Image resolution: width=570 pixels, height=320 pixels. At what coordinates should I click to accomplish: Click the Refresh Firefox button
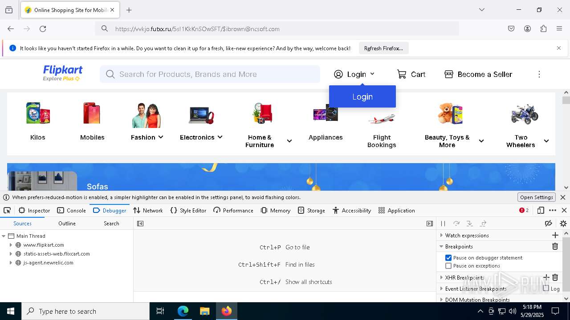(383, 48)
